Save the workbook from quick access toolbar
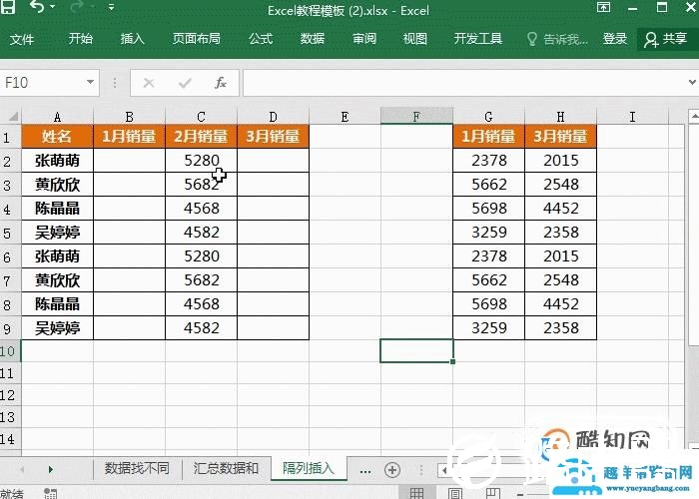This screenshot has height=499, width=699. pos(8,7)
